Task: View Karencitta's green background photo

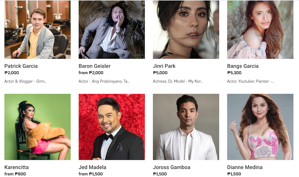Action: [37, 127]
